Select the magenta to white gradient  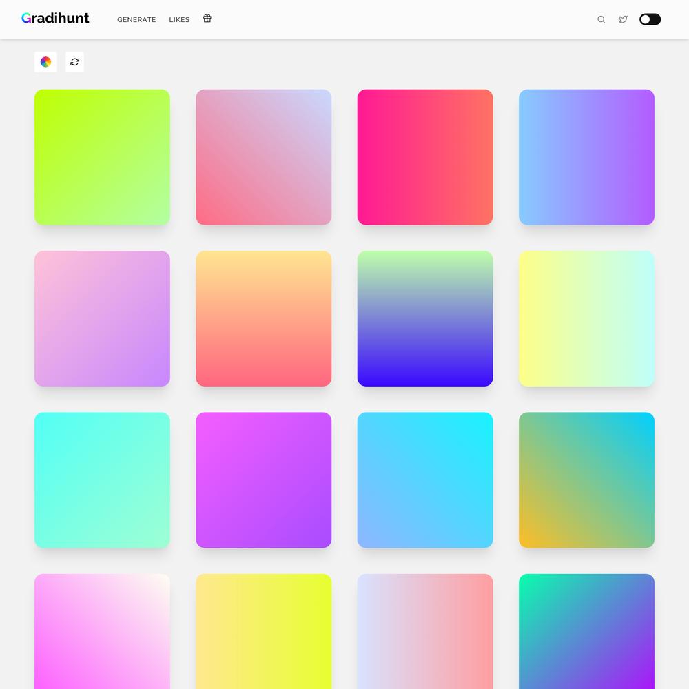point(102,631)
